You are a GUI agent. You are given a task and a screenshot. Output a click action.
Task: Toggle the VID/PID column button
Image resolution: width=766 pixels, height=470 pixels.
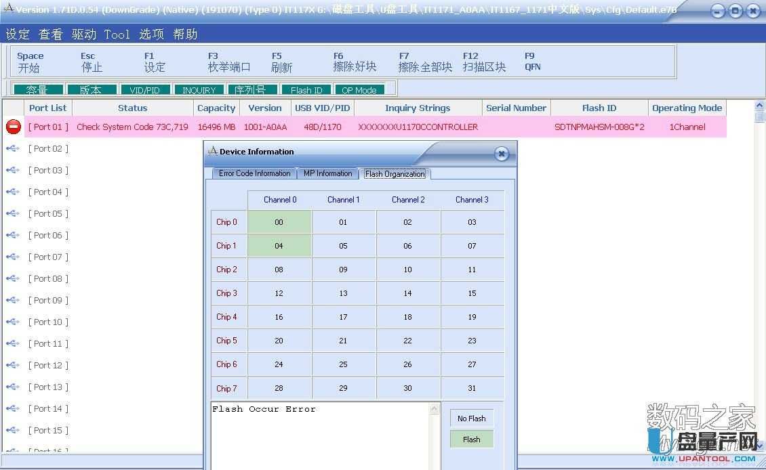click(x=144, y=90)
